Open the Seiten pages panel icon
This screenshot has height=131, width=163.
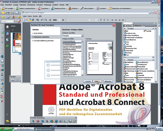coord(7,27)
